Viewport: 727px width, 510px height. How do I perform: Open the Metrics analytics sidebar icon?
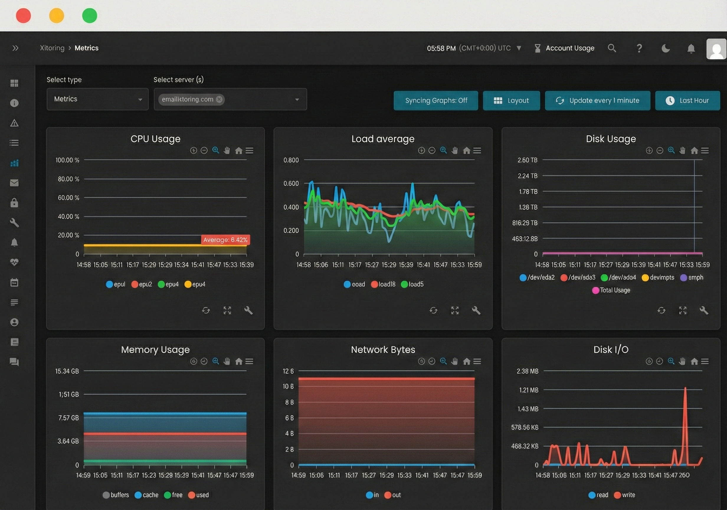tap(14, 163)
